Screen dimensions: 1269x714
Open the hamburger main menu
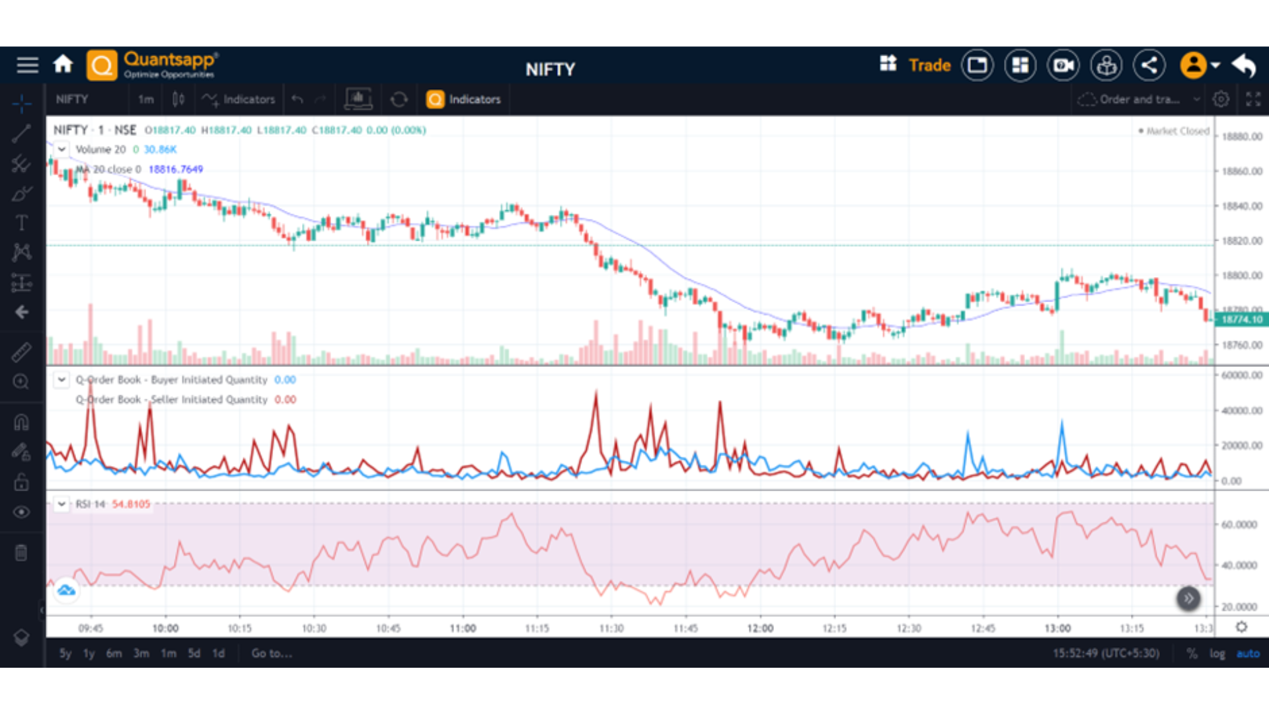(27, 65)
